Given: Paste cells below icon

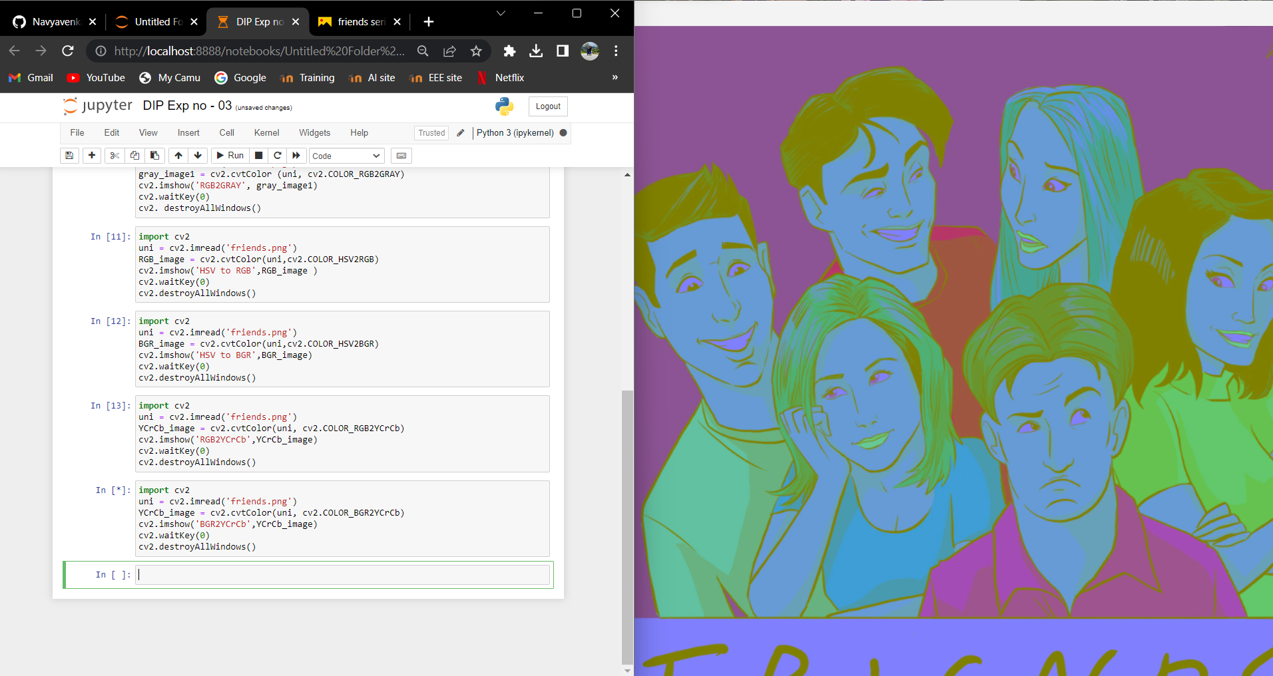Looking at the screenshot, I should pyautogui.click(x=154, y=156).
